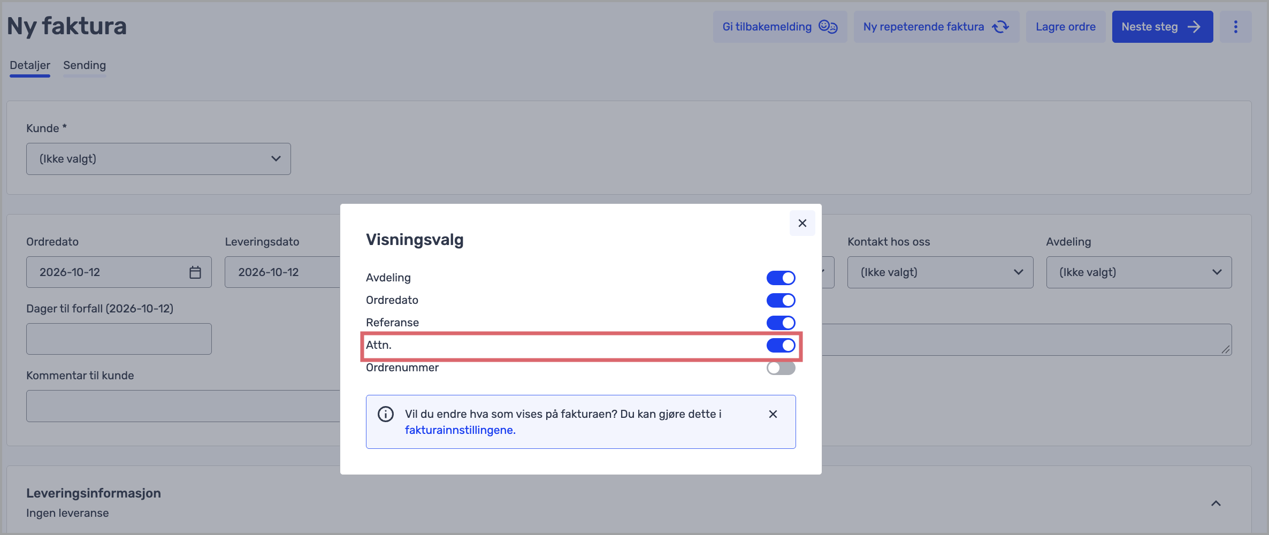Open calendar picker for Ordredato
The image size is (1269, 535).
coord(195,272)
